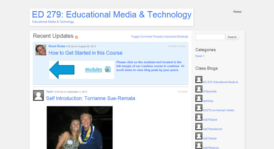This screenshot has width=274, height=149.
Task: Open the ED 279 site title link
Action: [x=112, y=14]
